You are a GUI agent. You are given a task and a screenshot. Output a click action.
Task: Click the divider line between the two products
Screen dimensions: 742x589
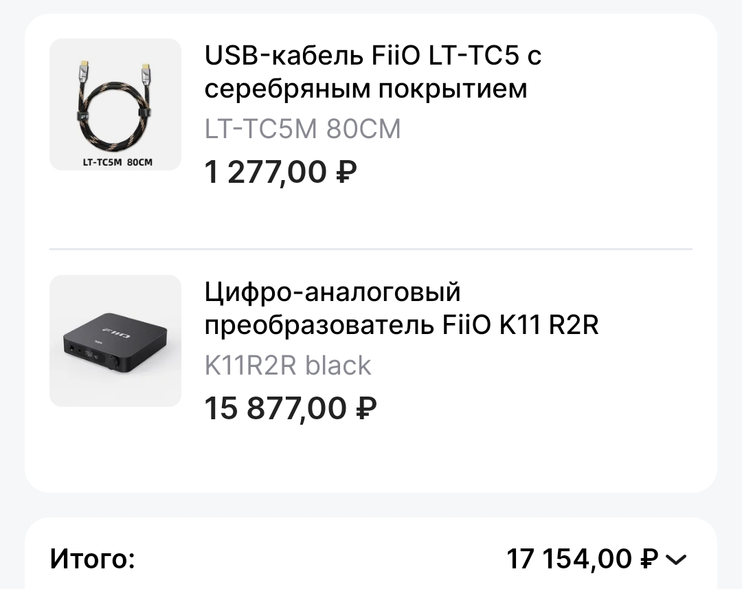371,249
